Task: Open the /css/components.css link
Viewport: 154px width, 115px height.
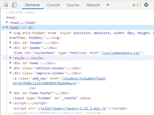Action: click(121, 53)
